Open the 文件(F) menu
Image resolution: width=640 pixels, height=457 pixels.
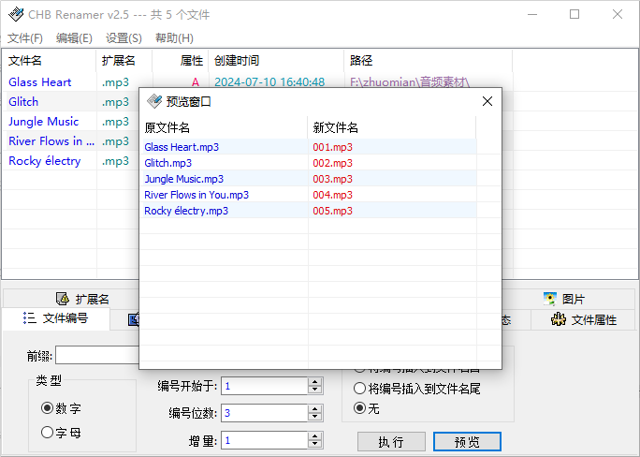(25, 38)
